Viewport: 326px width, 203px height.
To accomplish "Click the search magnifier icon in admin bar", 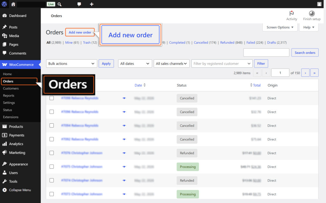I will click(x=60, y=4).
